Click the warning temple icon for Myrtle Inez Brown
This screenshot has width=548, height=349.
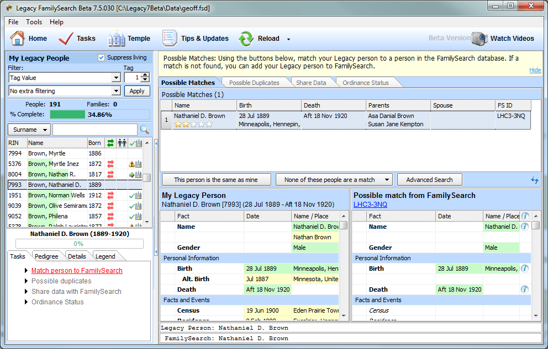point(135,164)
